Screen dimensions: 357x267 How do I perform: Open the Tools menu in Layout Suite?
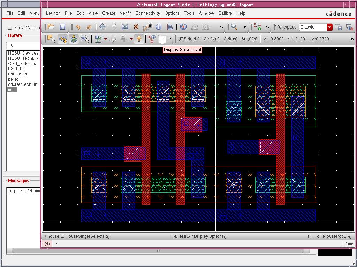pos(189,13)
